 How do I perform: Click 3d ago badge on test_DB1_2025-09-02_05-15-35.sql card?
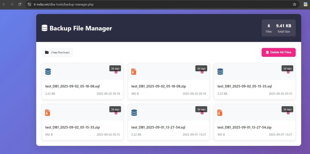coord(288,68)
